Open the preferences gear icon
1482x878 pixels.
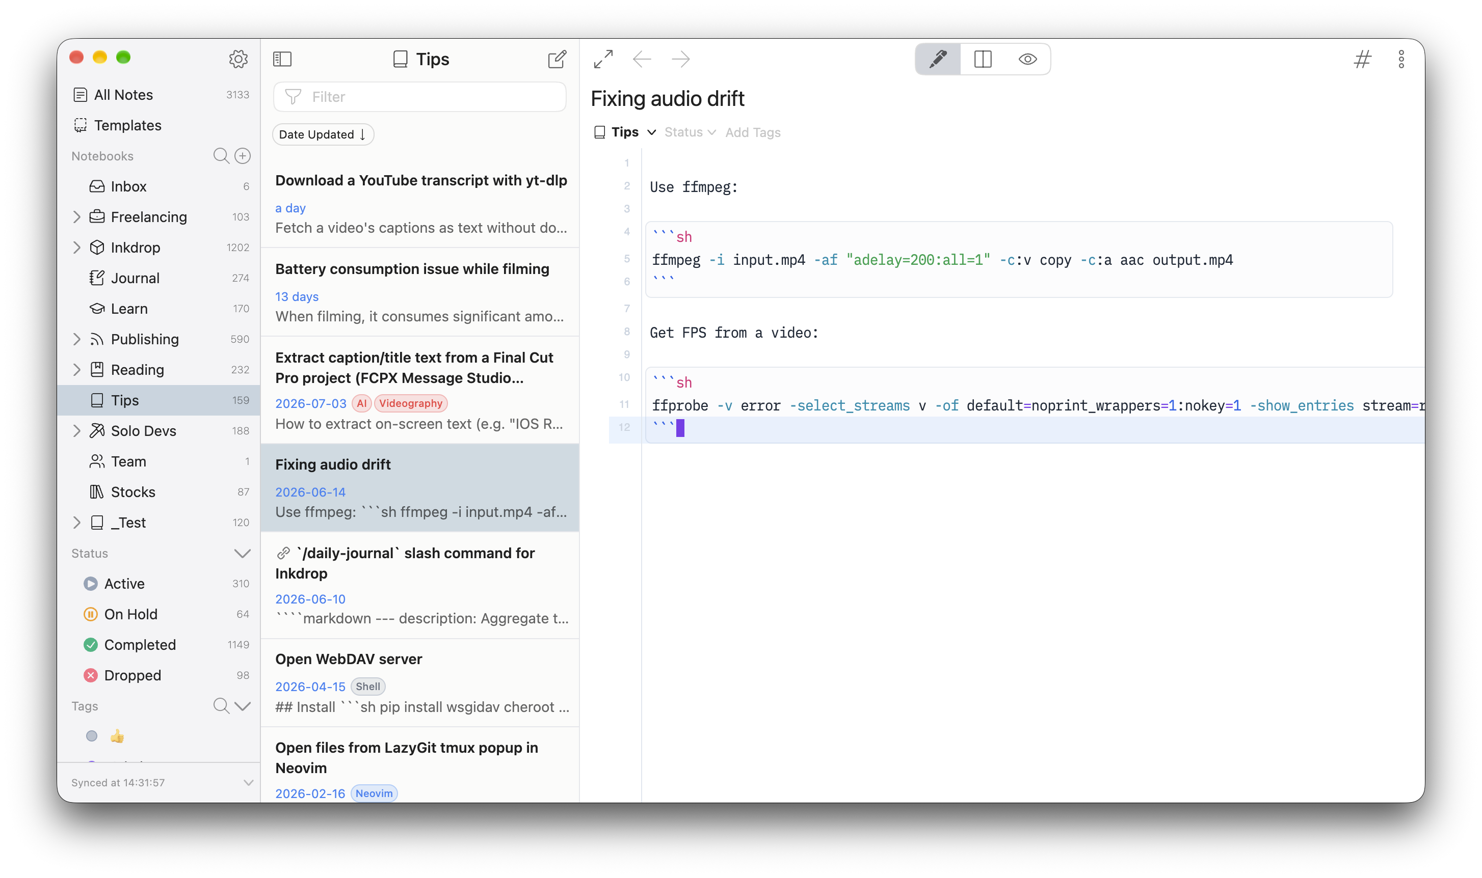click(238, 59)
